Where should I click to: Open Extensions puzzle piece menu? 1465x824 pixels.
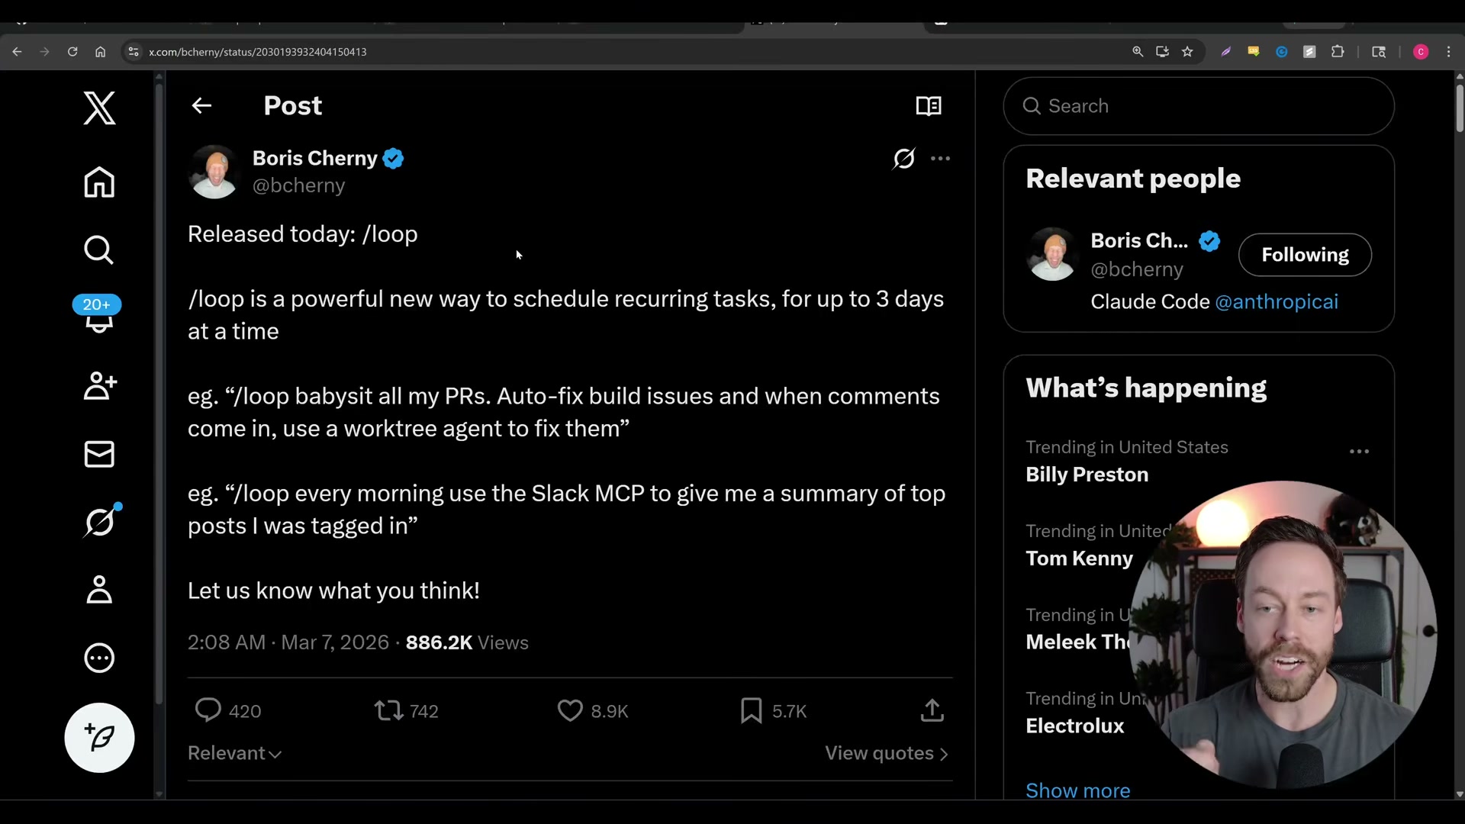tap(1338, 52)
